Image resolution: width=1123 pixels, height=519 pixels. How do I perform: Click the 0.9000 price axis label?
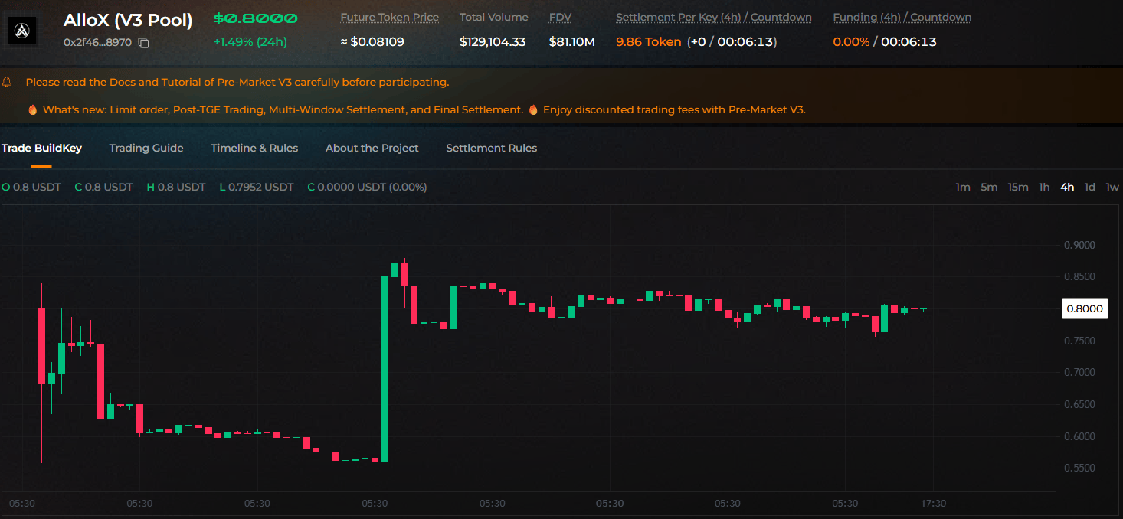coord(1079,245)
